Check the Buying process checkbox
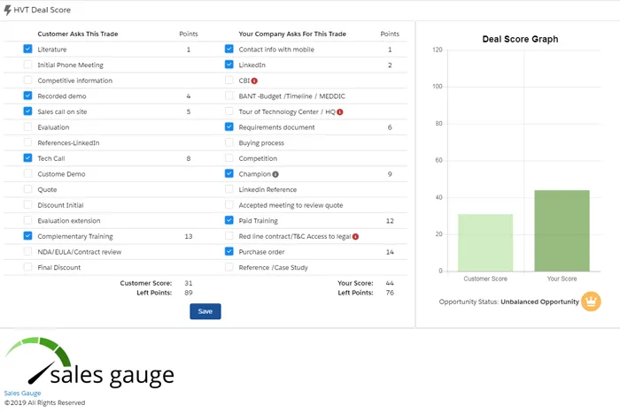Screen dimensions: 620x413 tap(229, 142)
